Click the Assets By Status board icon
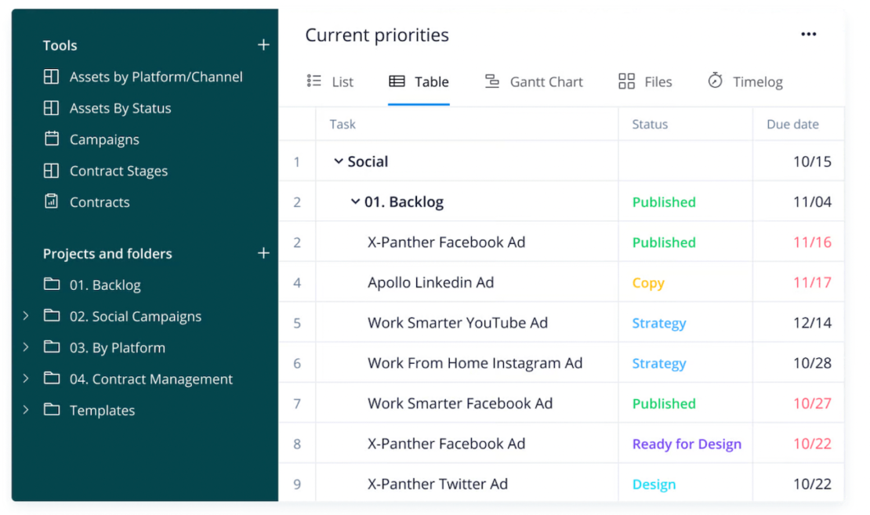This screenshot has height=515, width=870. (51, 108)
